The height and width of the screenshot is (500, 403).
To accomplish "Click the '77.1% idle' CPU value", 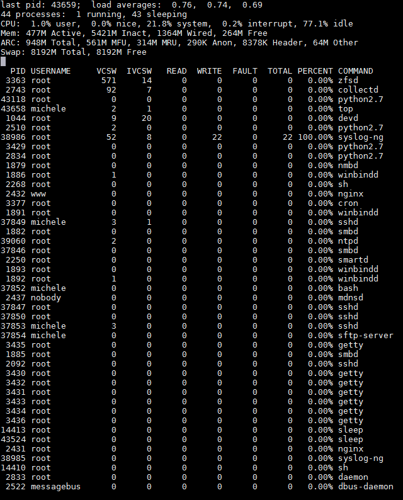I will click(x=328, y=24).
